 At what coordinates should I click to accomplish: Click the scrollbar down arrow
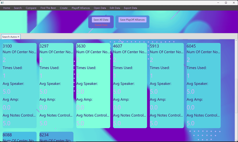tap(236, 140)
